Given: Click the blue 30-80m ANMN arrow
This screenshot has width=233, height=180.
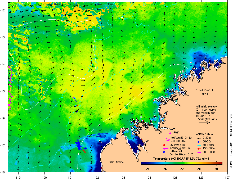Looking at the screenshot, I should 199,142.
